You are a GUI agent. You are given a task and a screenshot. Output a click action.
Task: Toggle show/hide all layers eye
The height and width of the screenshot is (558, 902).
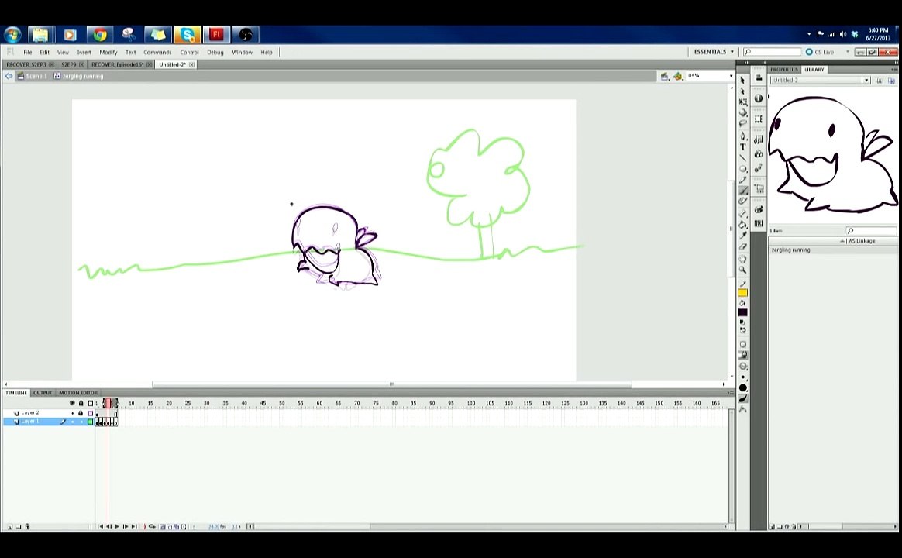pos(72,403)
